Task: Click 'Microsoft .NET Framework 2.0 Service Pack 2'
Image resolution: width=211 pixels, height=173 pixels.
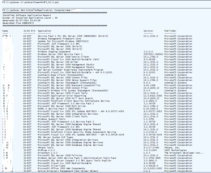Action: pos(66,122)
